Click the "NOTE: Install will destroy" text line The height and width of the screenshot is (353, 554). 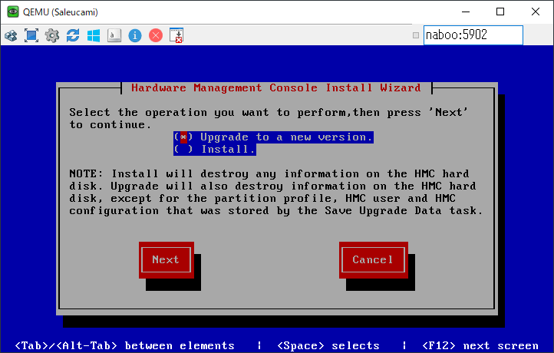click(269, 173)
